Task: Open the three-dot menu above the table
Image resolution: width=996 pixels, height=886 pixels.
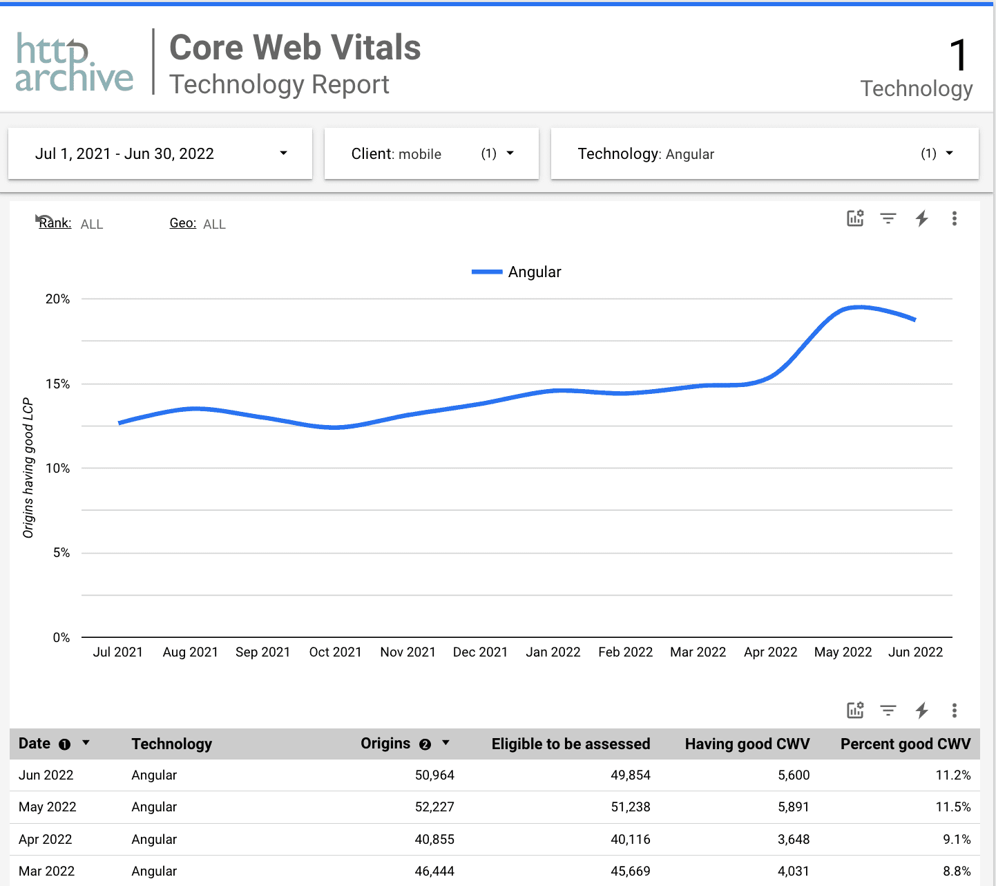Action: [955, 710]
